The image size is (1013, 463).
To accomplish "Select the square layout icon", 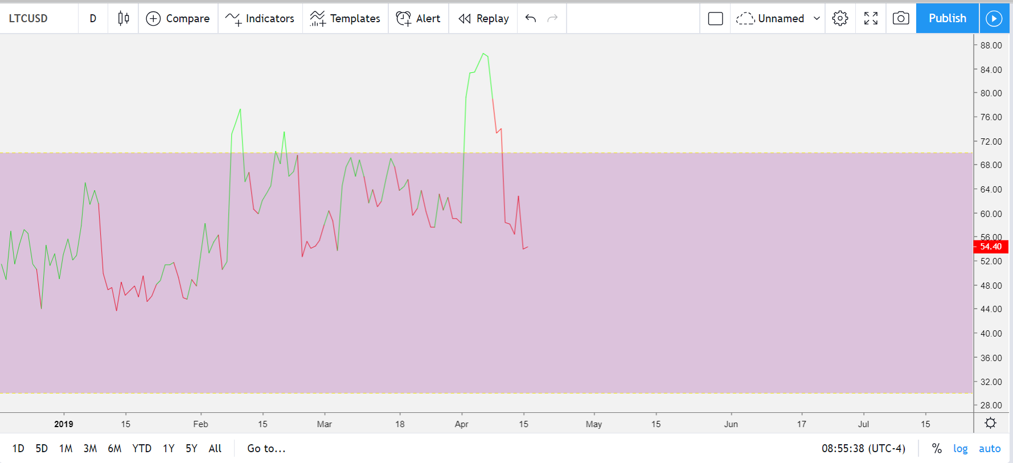I will [x=715, y=18].
